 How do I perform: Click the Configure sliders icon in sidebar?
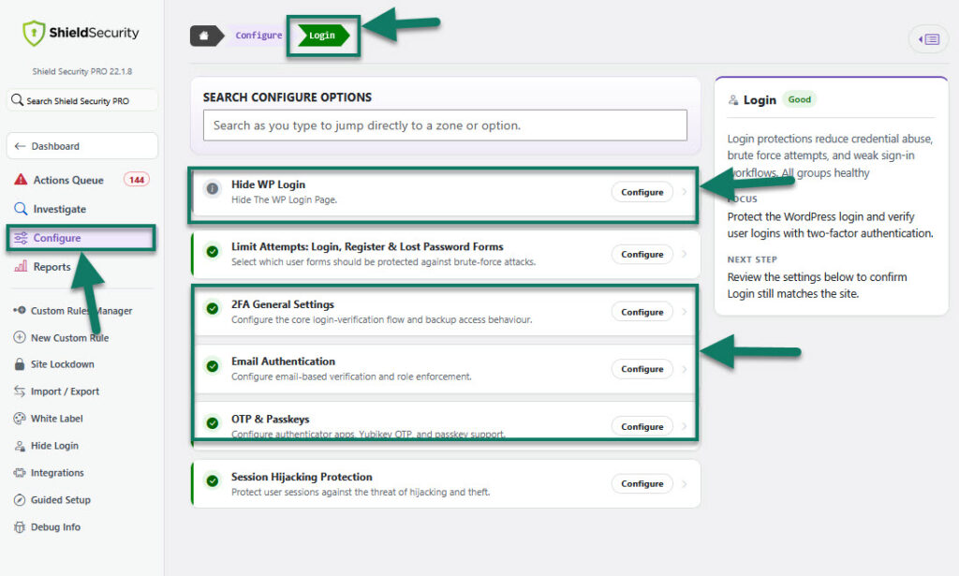coord(21,238)
